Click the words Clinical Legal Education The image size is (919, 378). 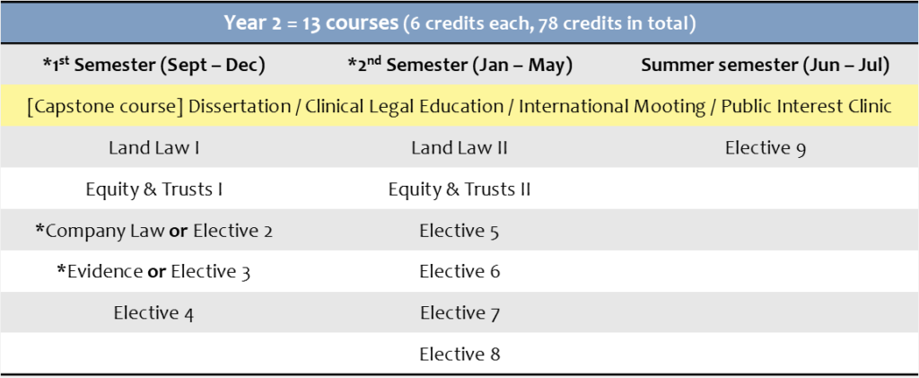[405, 106]
